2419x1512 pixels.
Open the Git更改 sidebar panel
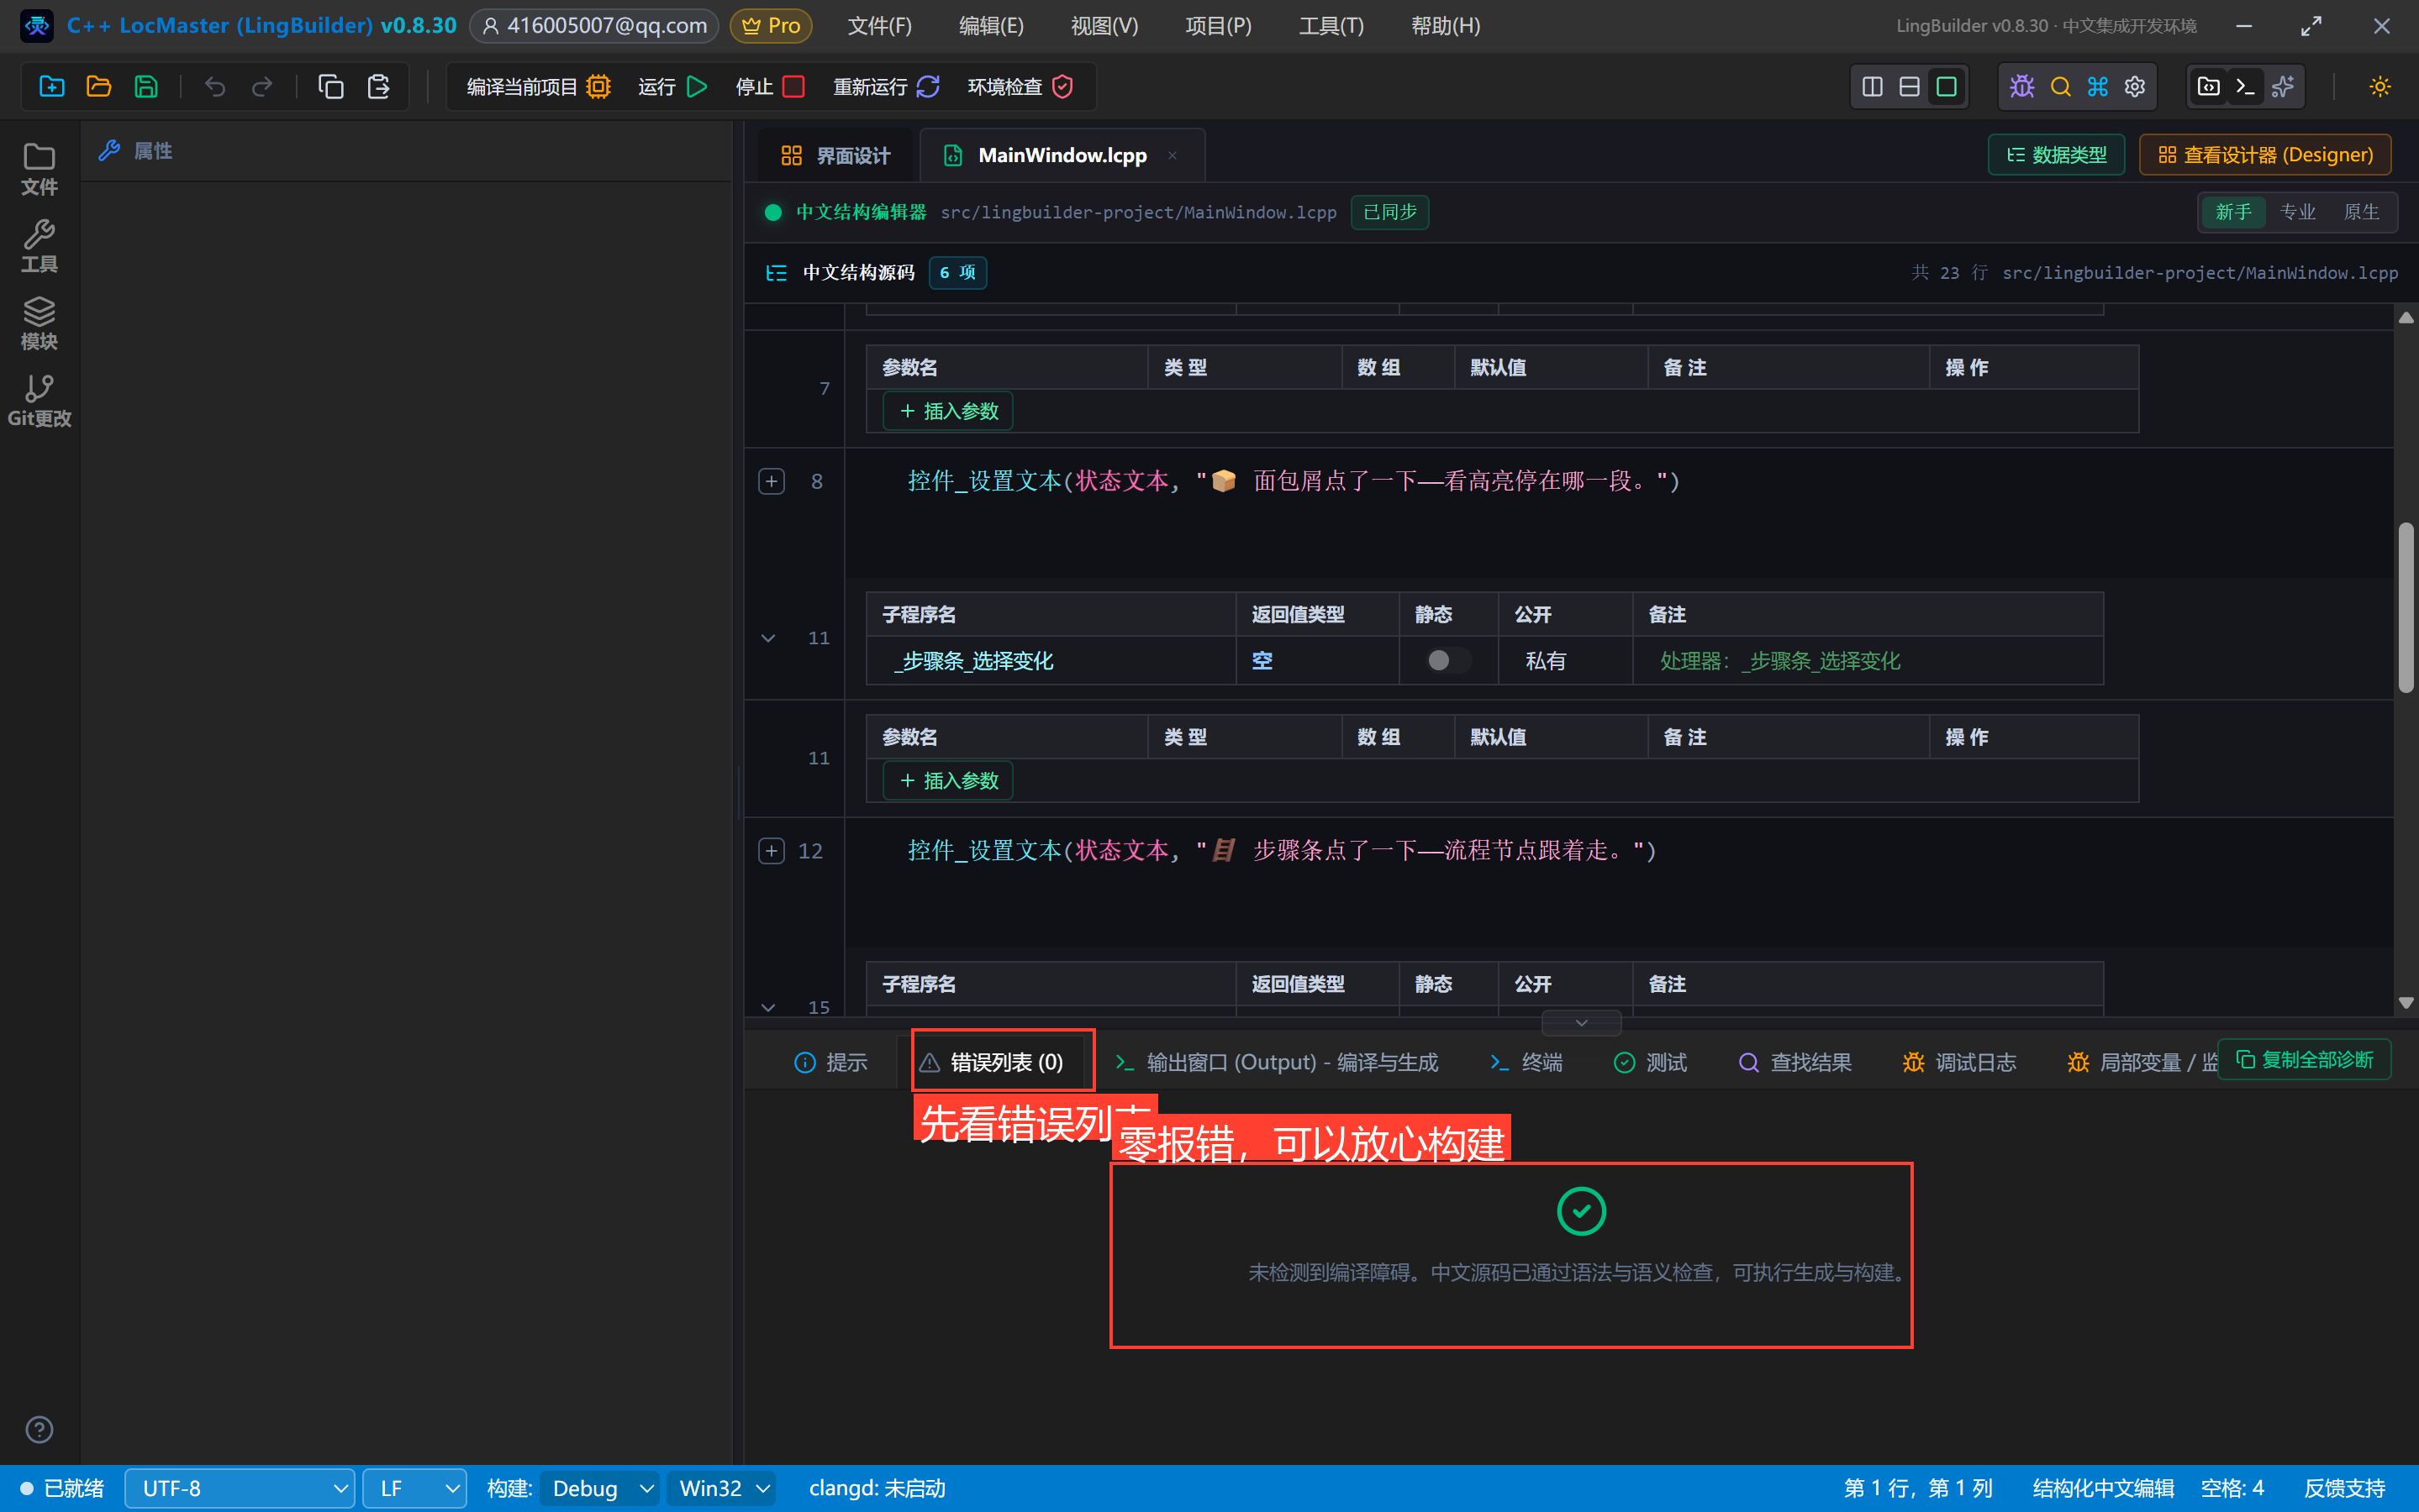tap(39, 400)
